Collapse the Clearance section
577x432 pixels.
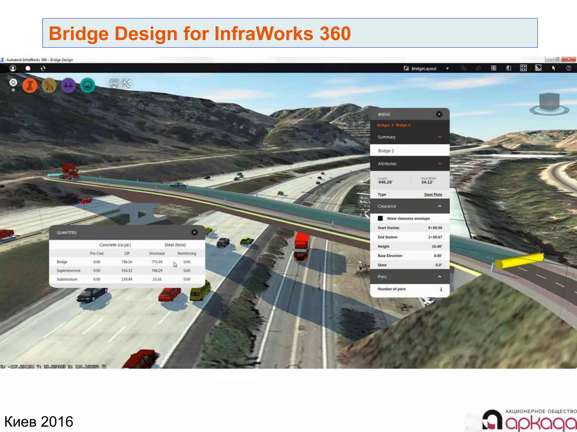[x=440, y=206]
